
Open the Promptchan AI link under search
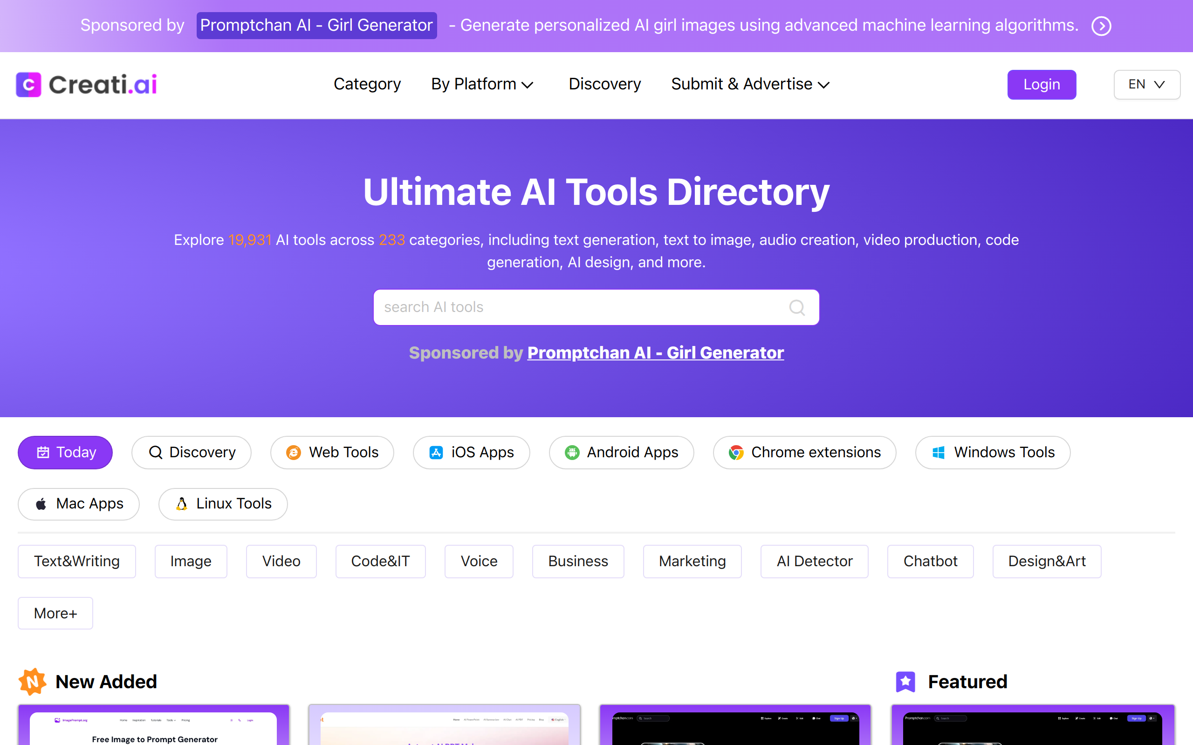(x=655, y=353)
